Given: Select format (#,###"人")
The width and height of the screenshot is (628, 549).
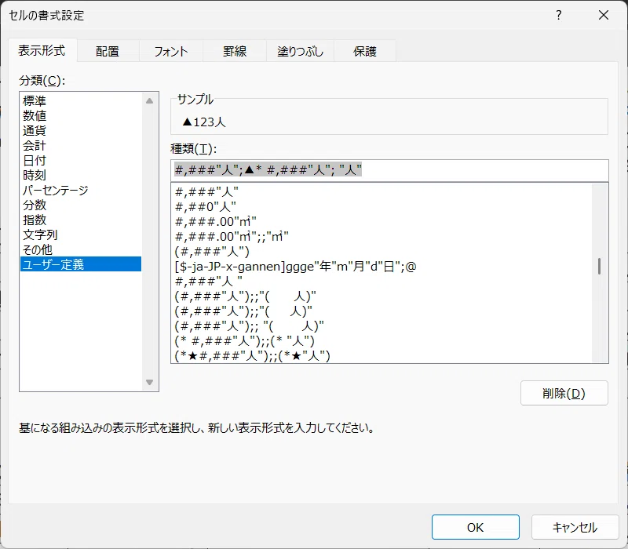Looking at the screenshot, I should (x=382, y=252).
